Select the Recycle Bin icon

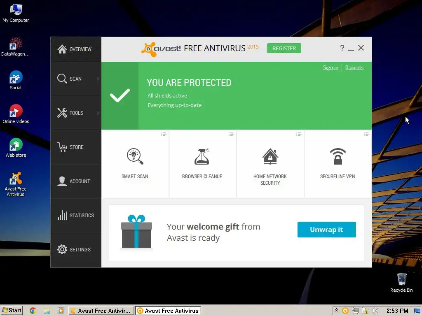[401, 283]
